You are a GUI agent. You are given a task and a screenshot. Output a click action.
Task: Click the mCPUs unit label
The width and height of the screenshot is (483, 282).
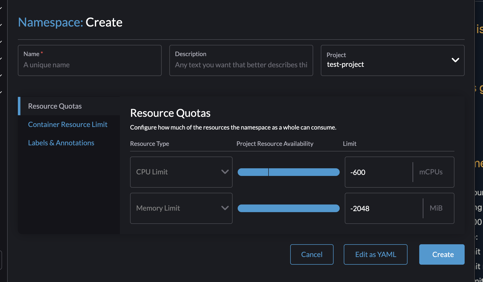point(431,172)
